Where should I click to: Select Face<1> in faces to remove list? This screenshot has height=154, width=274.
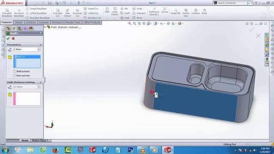[28, 57]
